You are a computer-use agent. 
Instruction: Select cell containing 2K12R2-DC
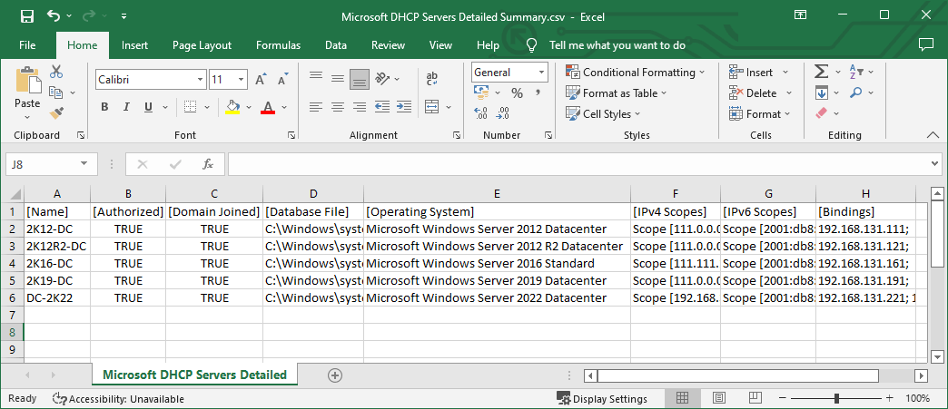57,247
